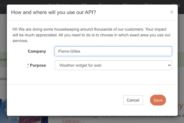Click the chevron arrow on Purpose select

tap(169, 65)
